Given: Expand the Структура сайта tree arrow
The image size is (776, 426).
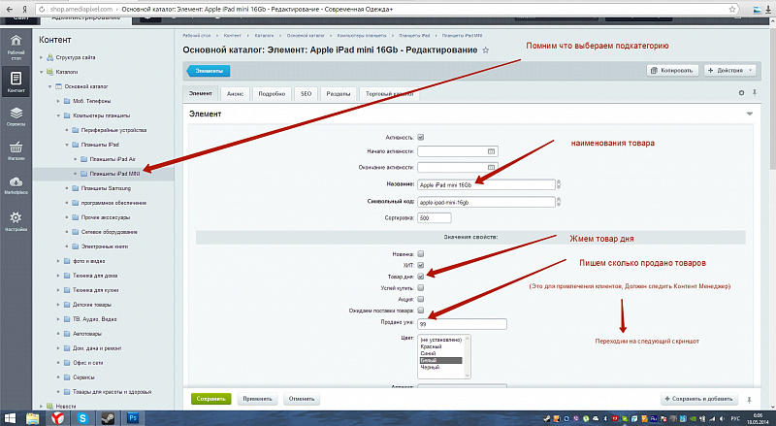Looking at the screenshot, I should click(42, 57).
